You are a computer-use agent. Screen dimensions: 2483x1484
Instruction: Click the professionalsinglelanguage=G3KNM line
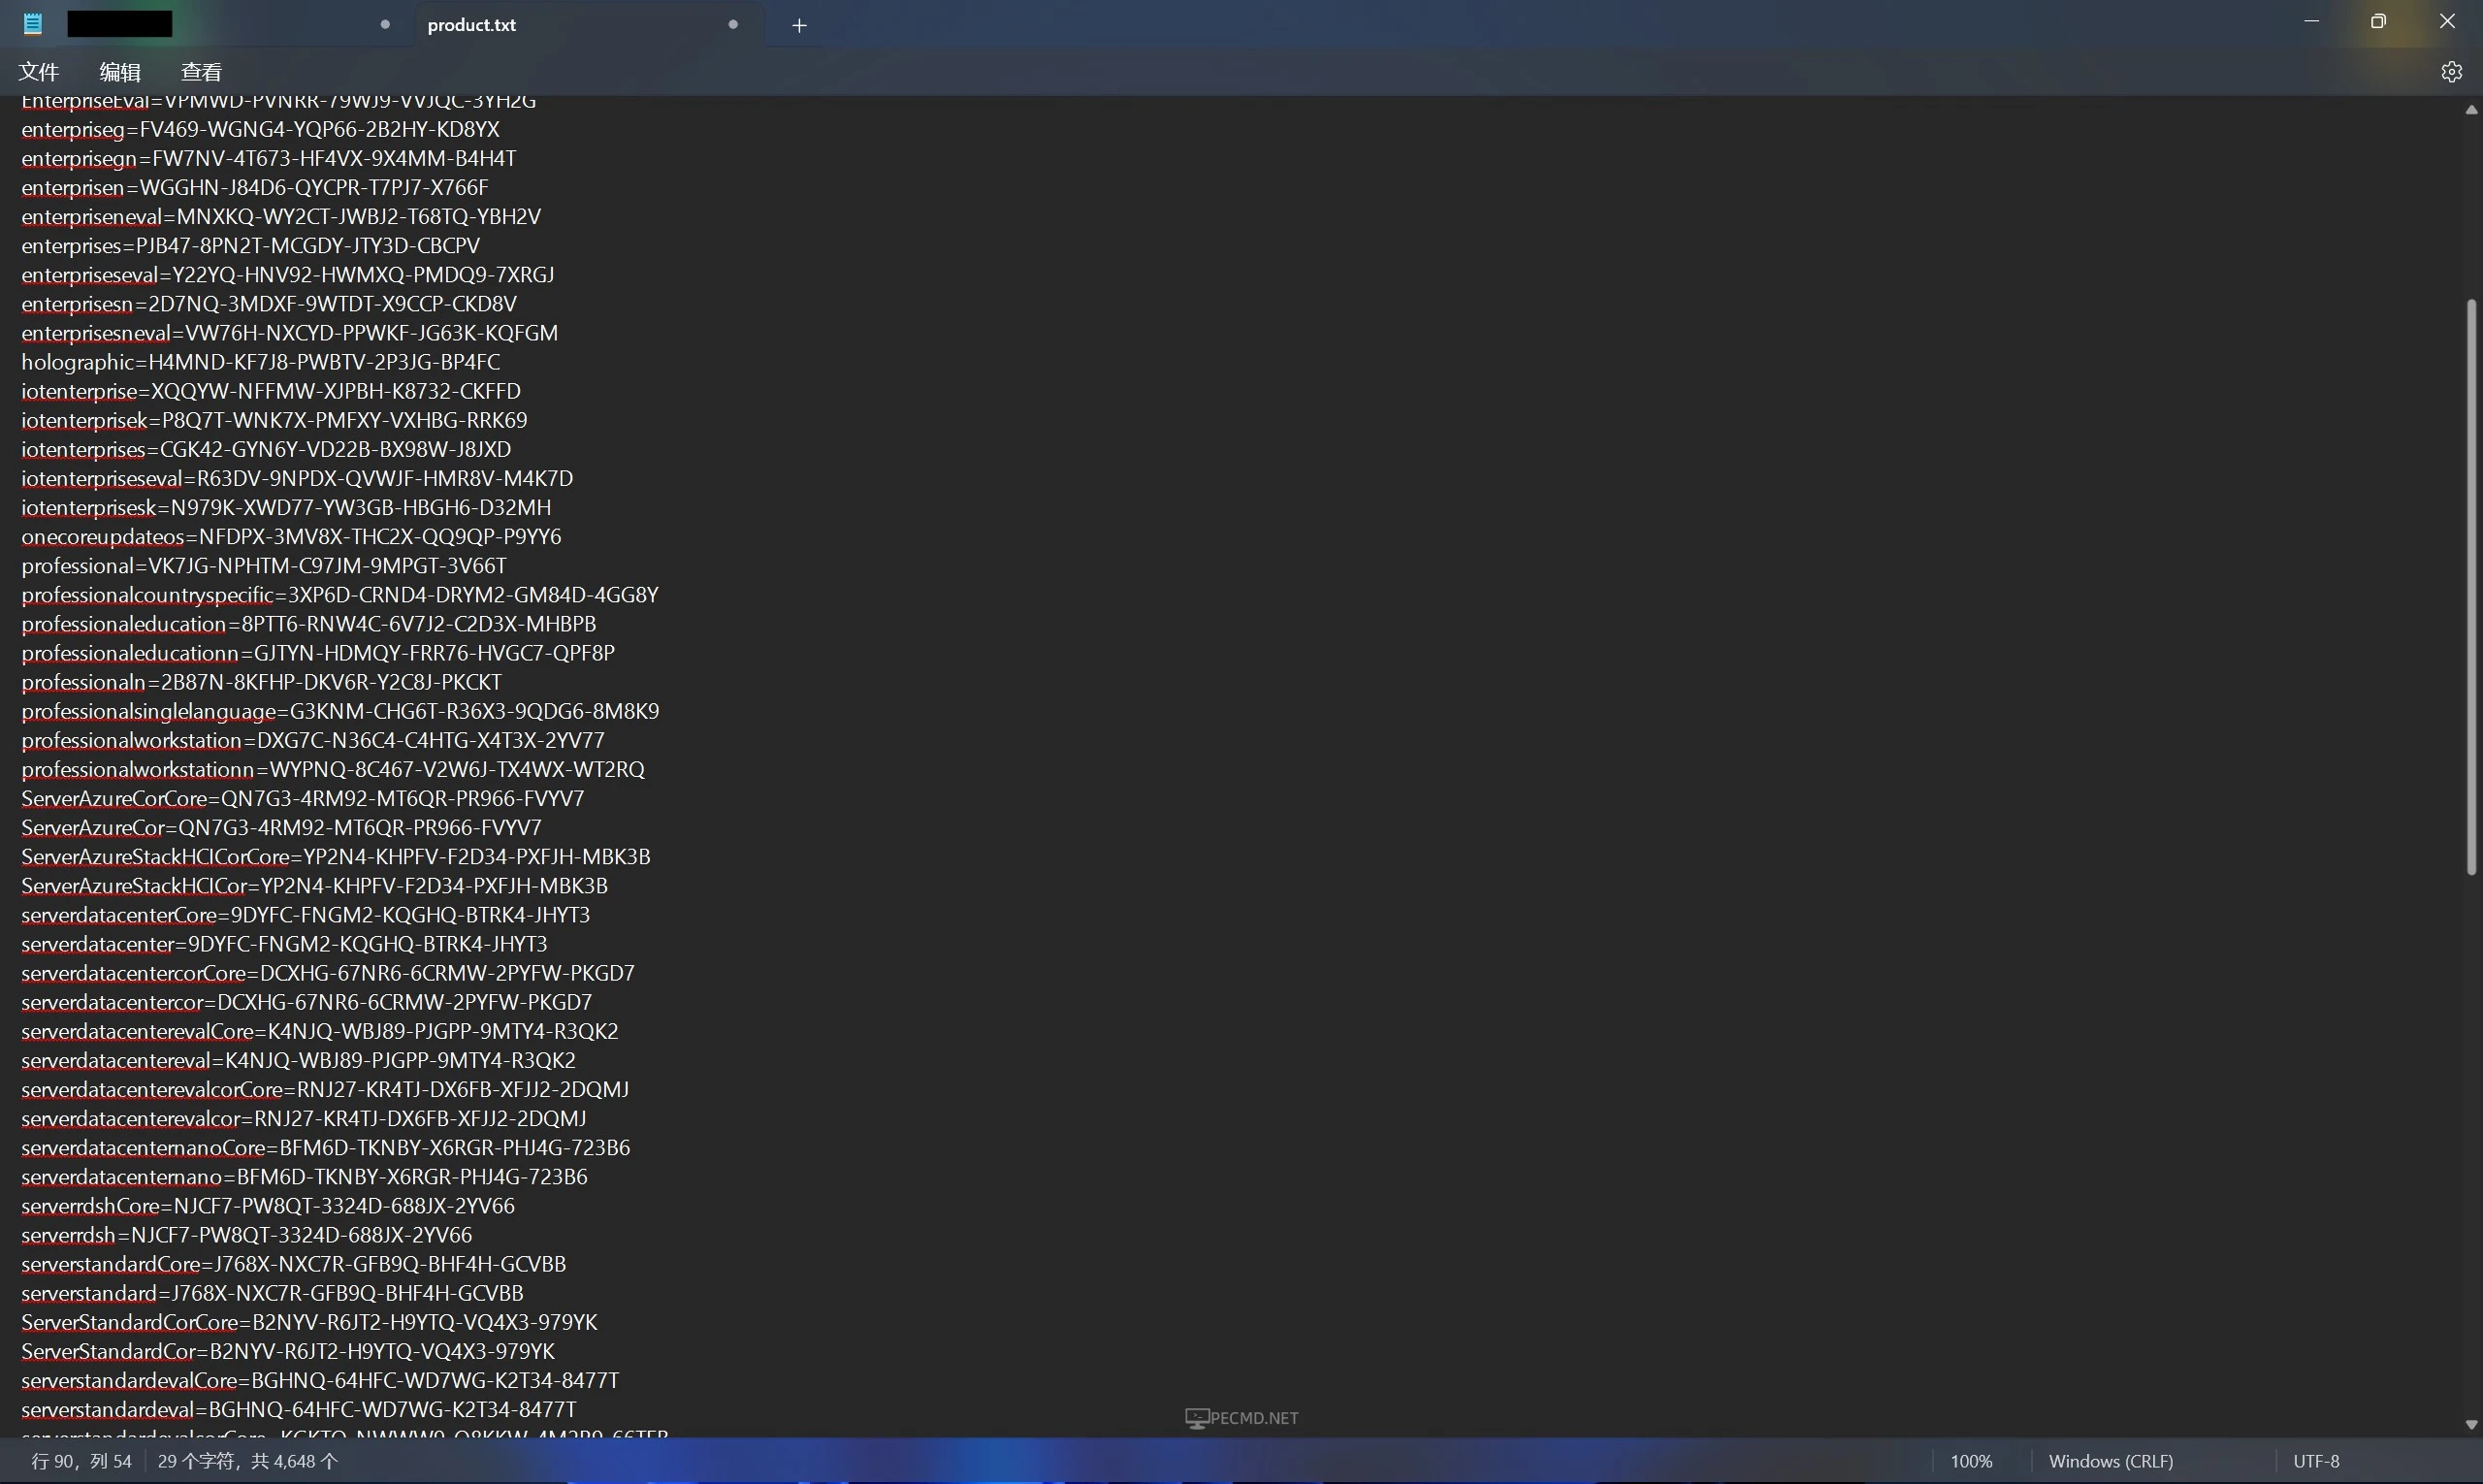coord(340,711)
